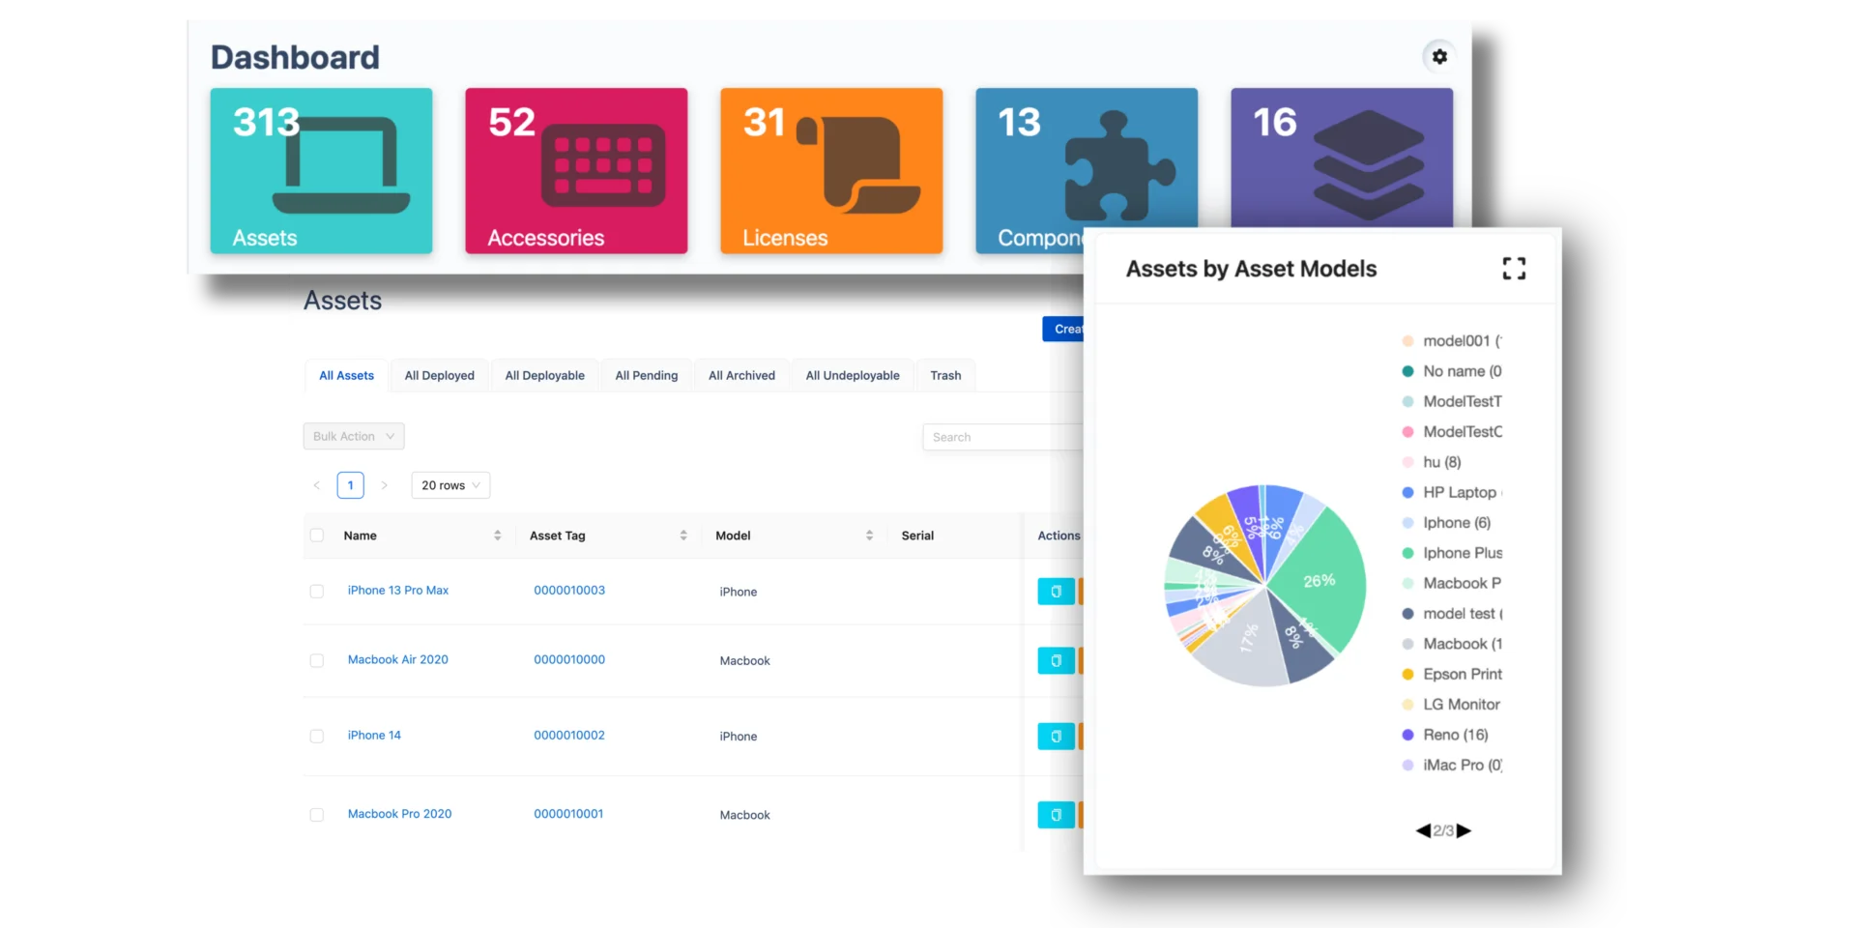Select page 1 in table pagination
This screenshot has width=1856, height=928.
(x=351, y=485)
